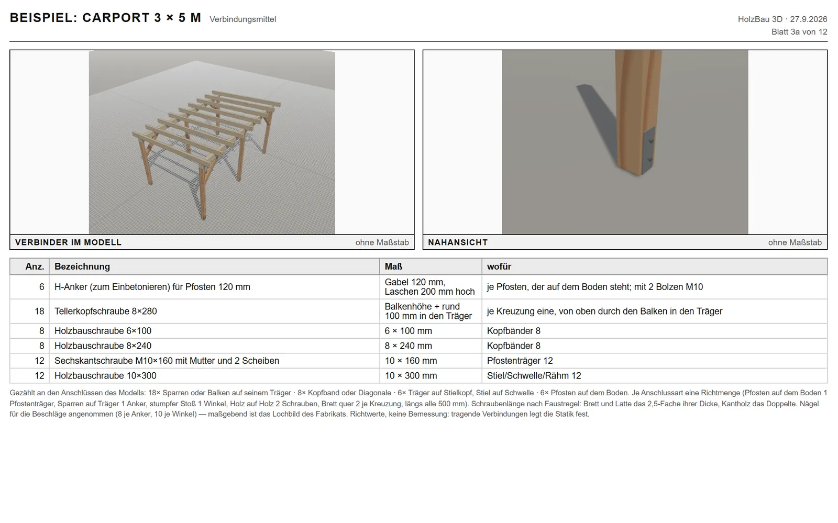Select the Holzbauschraube 8×240 row

[x=418, y=346]
